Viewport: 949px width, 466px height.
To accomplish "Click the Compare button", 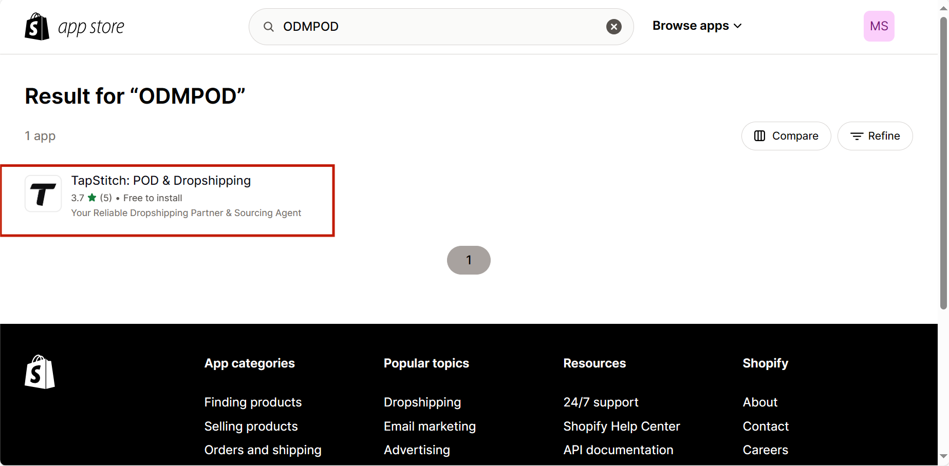I will click(786, 136).
